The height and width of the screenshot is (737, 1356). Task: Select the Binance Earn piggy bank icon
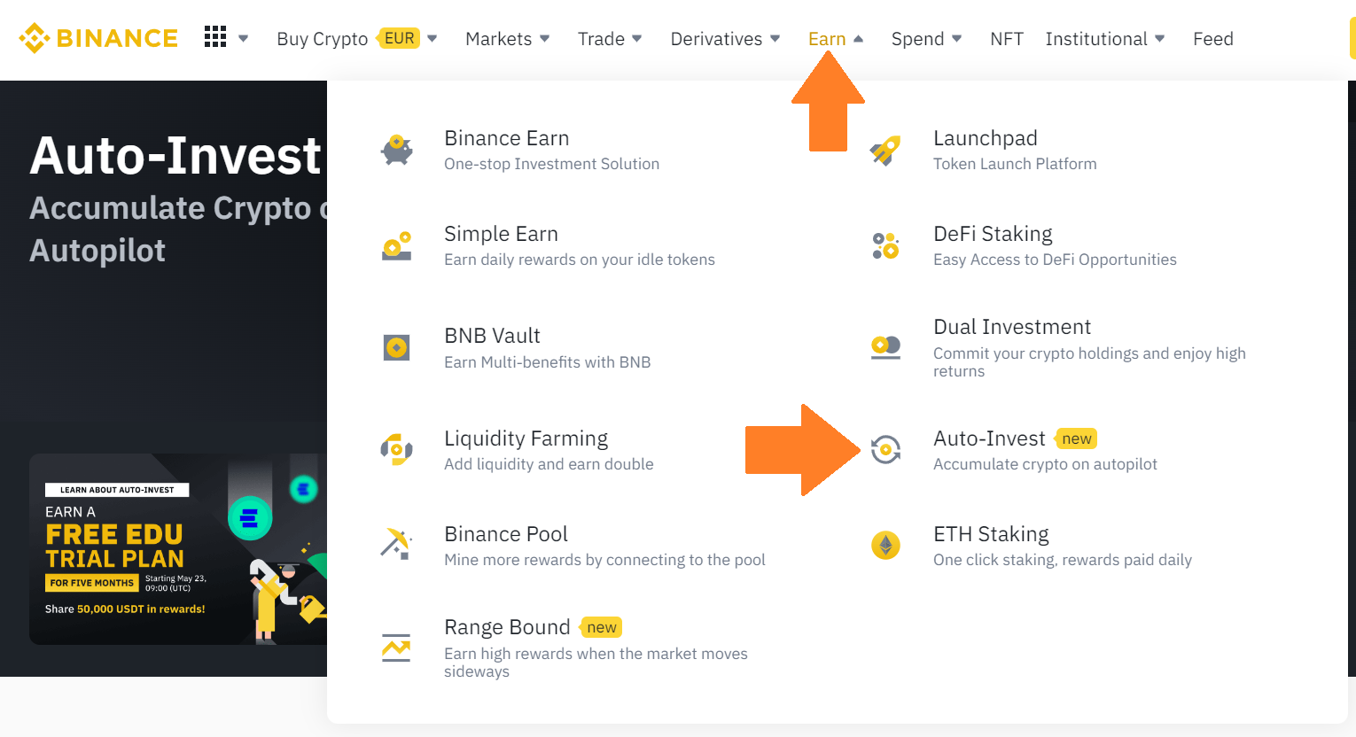pos(396,150)
